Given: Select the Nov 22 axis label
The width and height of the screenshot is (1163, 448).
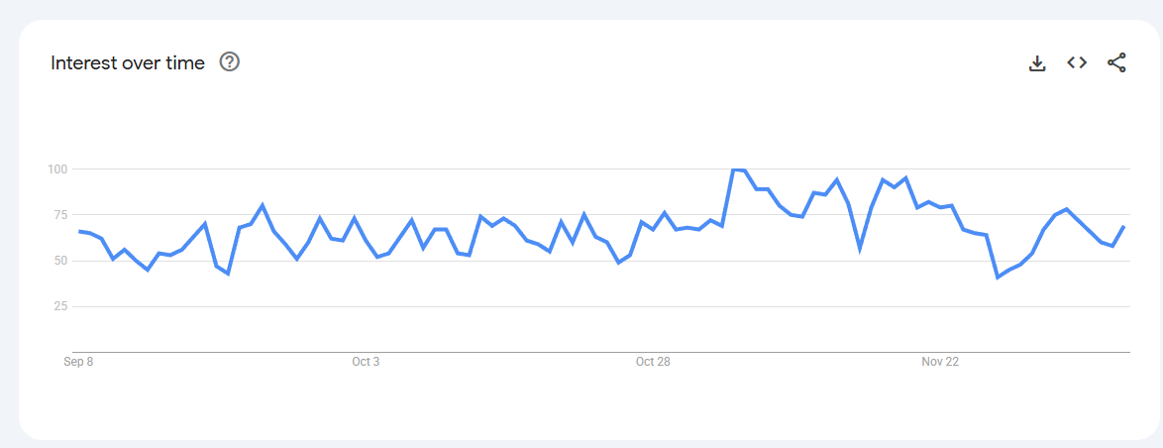Looking at the screenshot, I should (940, 362).
